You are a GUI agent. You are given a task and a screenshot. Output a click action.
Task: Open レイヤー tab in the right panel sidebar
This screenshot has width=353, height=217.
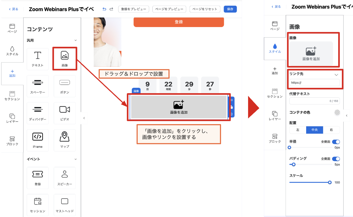tap(275, 116)
